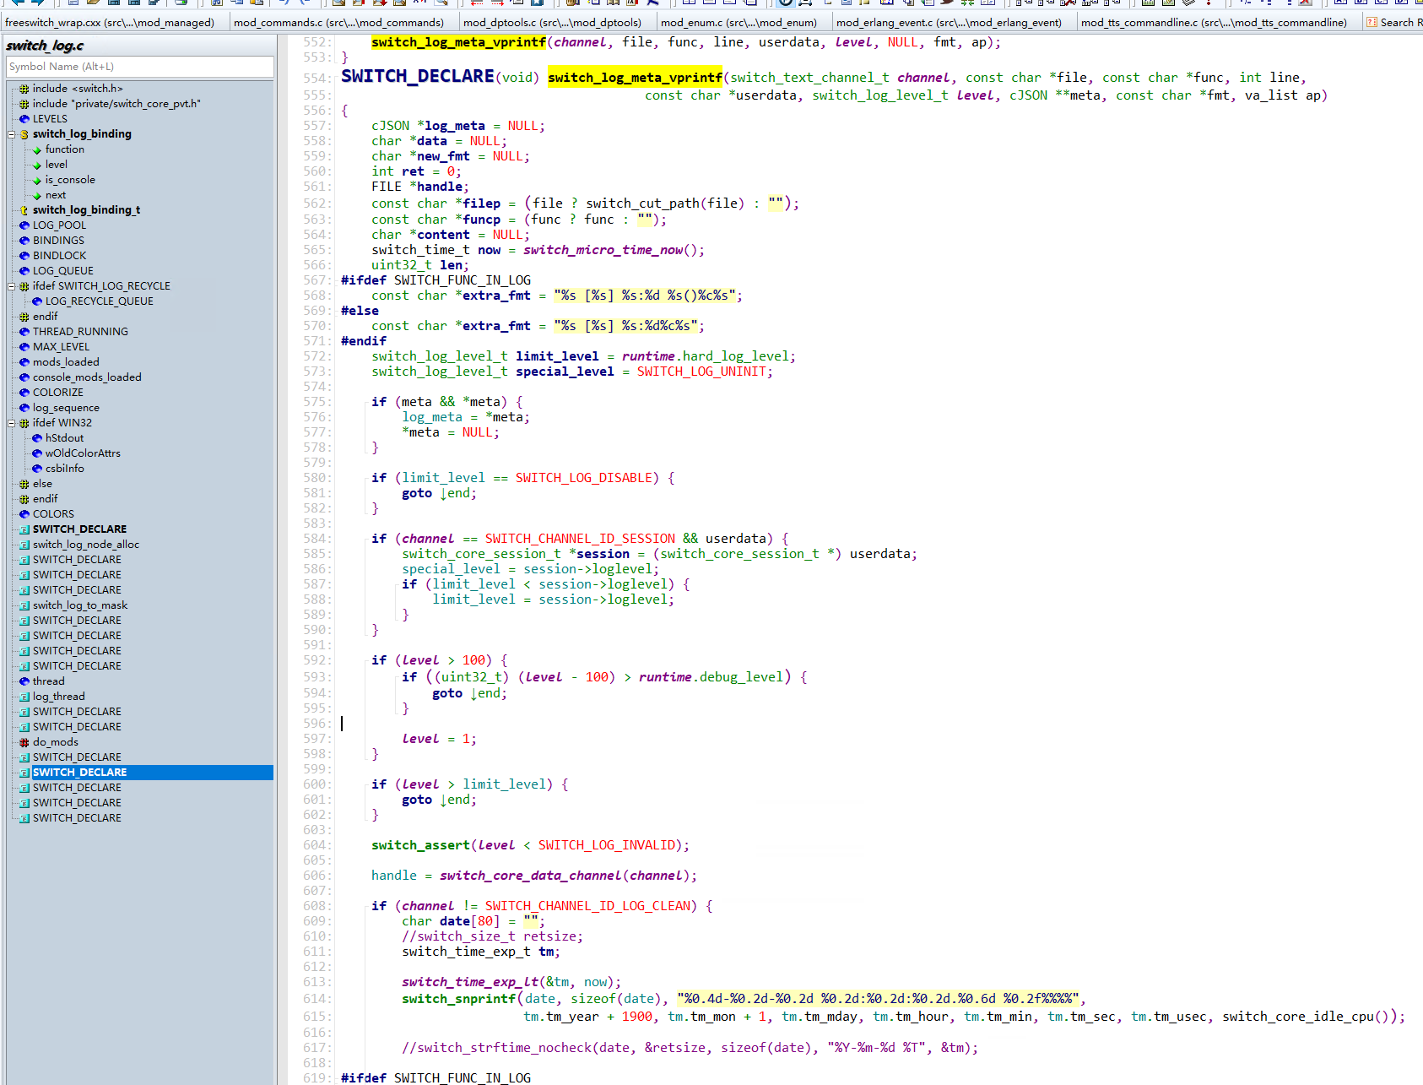Jump to LOG_QUEUE symbol
Viewport: 1423px width, 1085px height.
coord(63,271)
